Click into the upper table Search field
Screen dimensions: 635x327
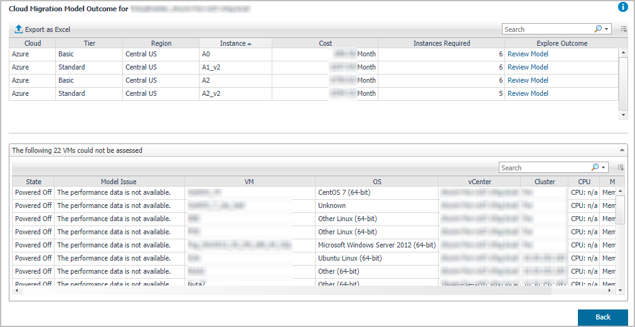[548, 29]
